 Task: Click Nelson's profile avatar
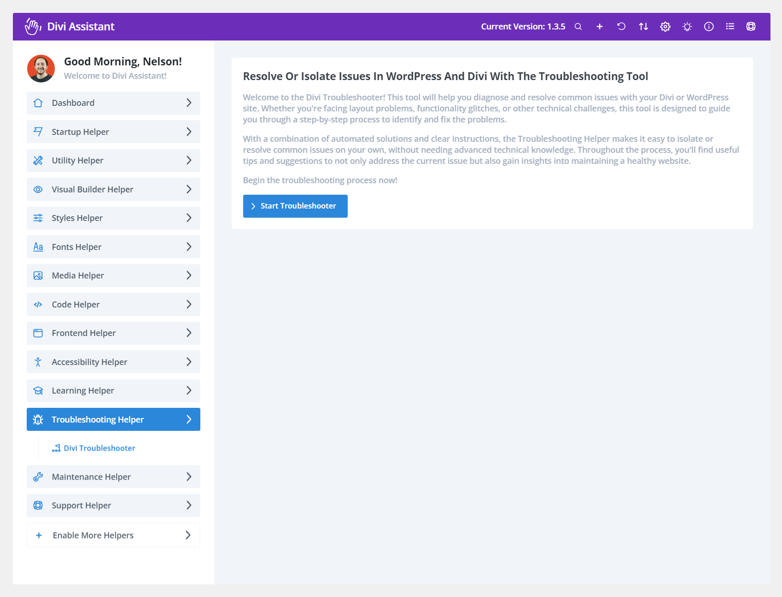(x=41, y=69)
